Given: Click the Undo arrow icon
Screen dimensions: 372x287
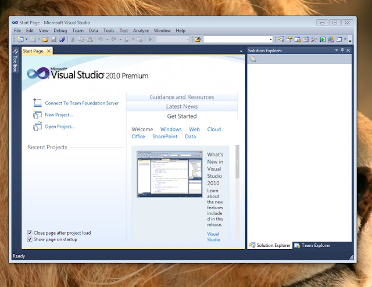Looking at the screenshot, I should [101, 40].
